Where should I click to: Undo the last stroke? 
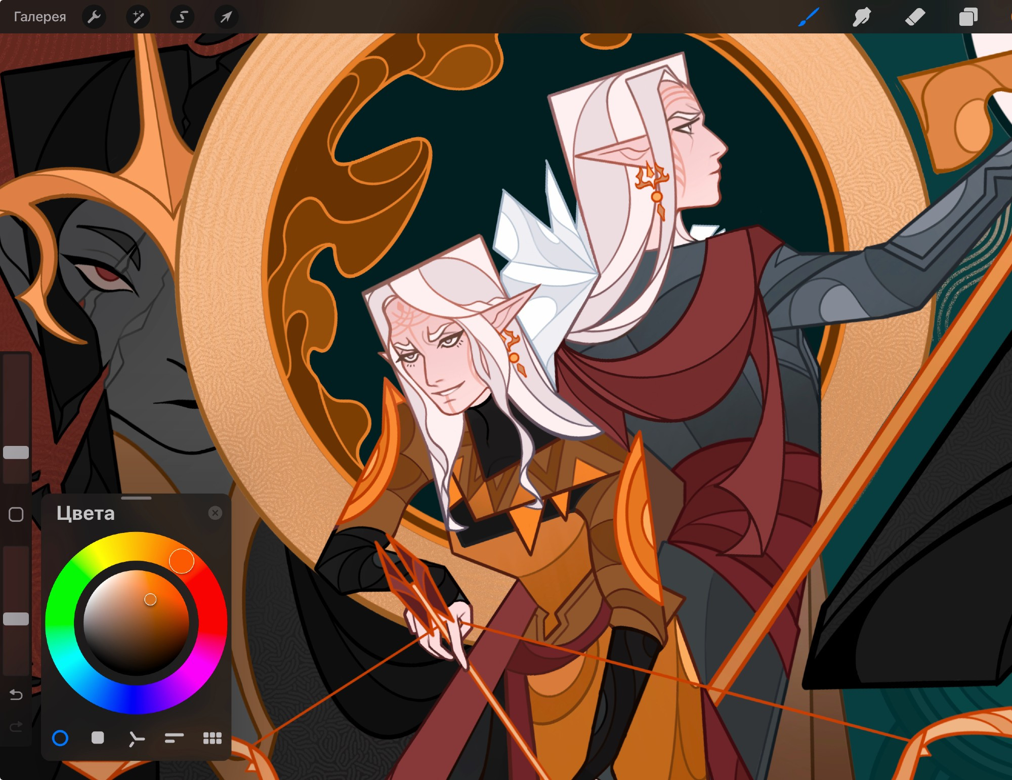[x=16, y=694]
